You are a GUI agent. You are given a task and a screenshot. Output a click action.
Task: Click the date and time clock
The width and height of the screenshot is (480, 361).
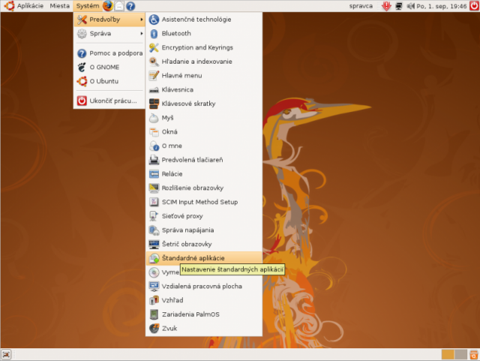point(442,6)
